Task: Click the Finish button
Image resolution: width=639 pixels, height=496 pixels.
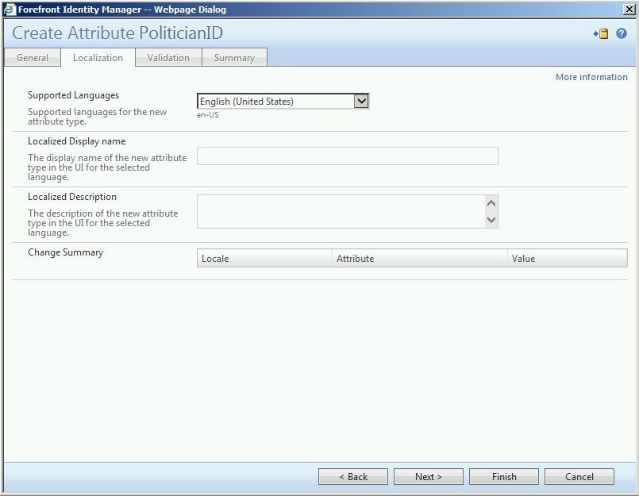Action: pos(504,476)
